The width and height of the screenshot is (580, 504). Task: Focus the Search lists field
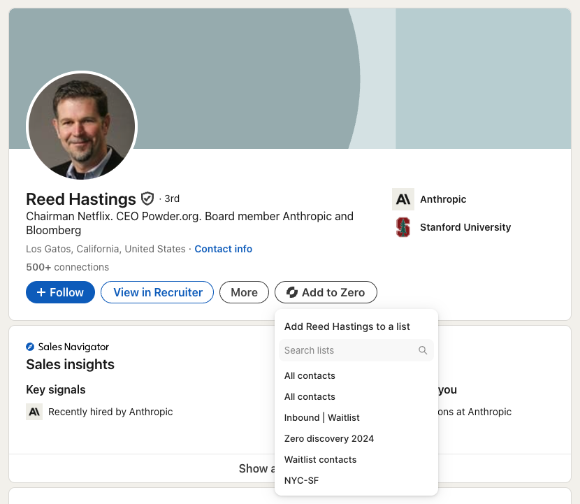click(356, 350)
